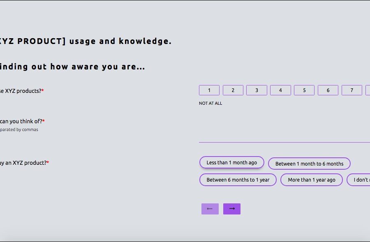
Task: Click the "usage and knowledge" heading
Action: tap(86, 41)
